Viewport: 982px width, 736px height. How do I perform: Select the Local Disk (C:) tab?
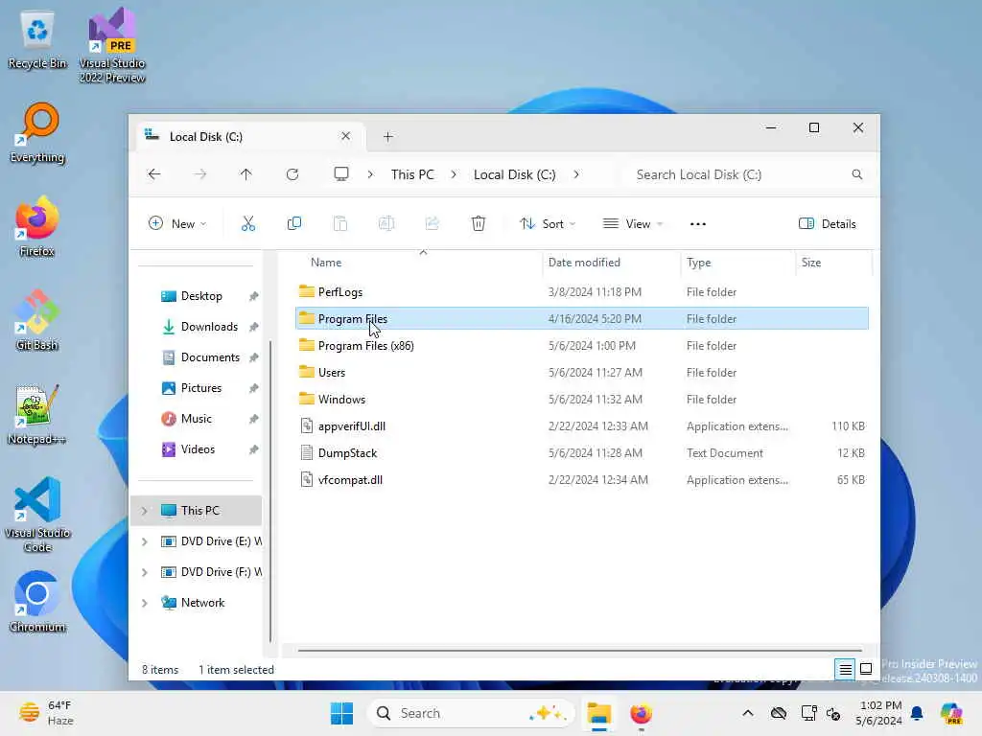pyautogui.click(x=249, y=136)
